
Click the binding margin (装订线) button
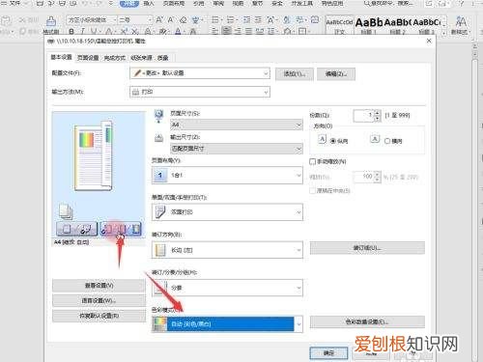(x=367, y=248)
